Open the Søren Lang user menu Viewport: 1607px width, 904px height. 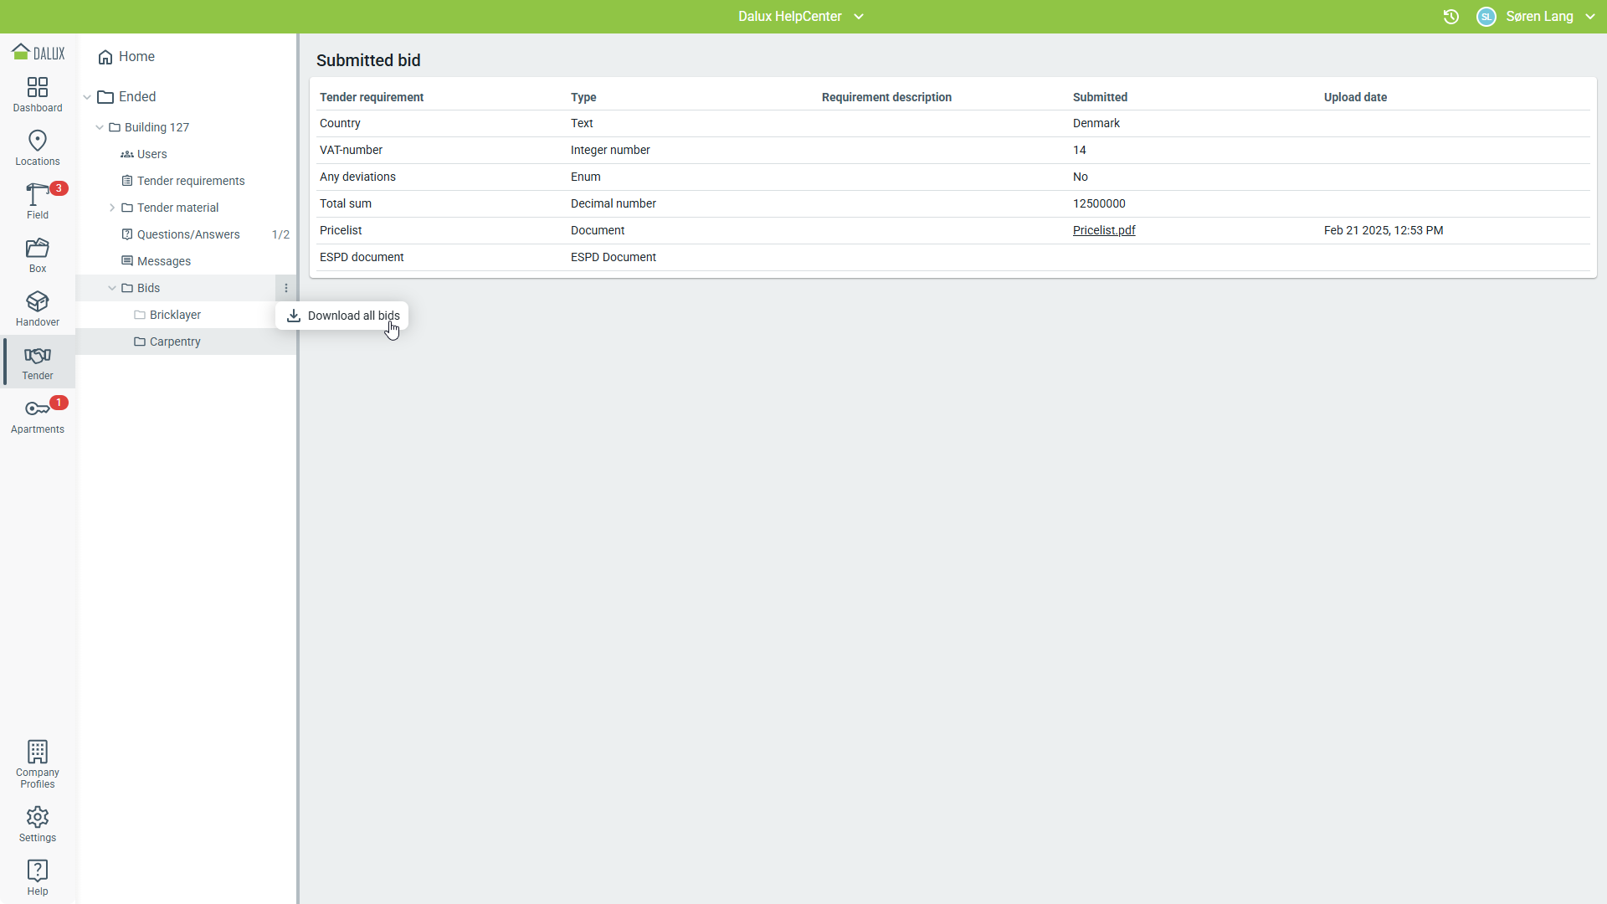1549,17
